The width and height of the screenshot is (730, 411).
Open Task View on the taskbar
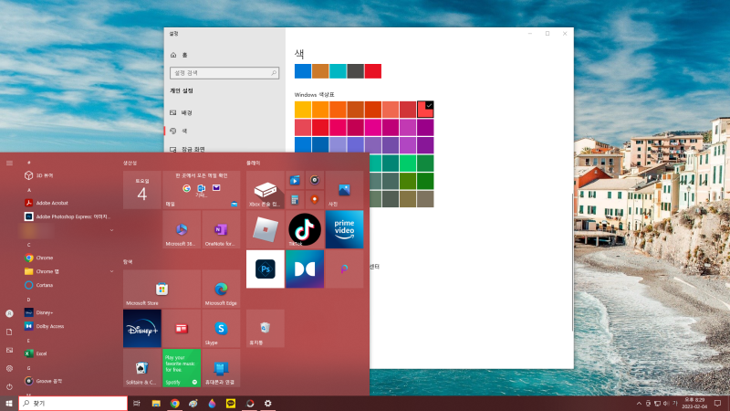coord(136,403)
